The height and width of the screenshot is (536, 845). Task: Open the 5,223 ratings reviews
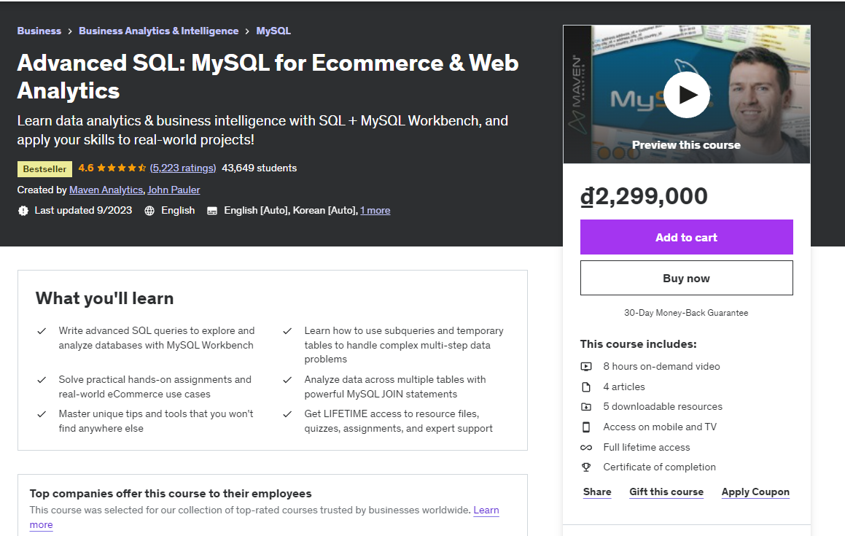[183, 168]
